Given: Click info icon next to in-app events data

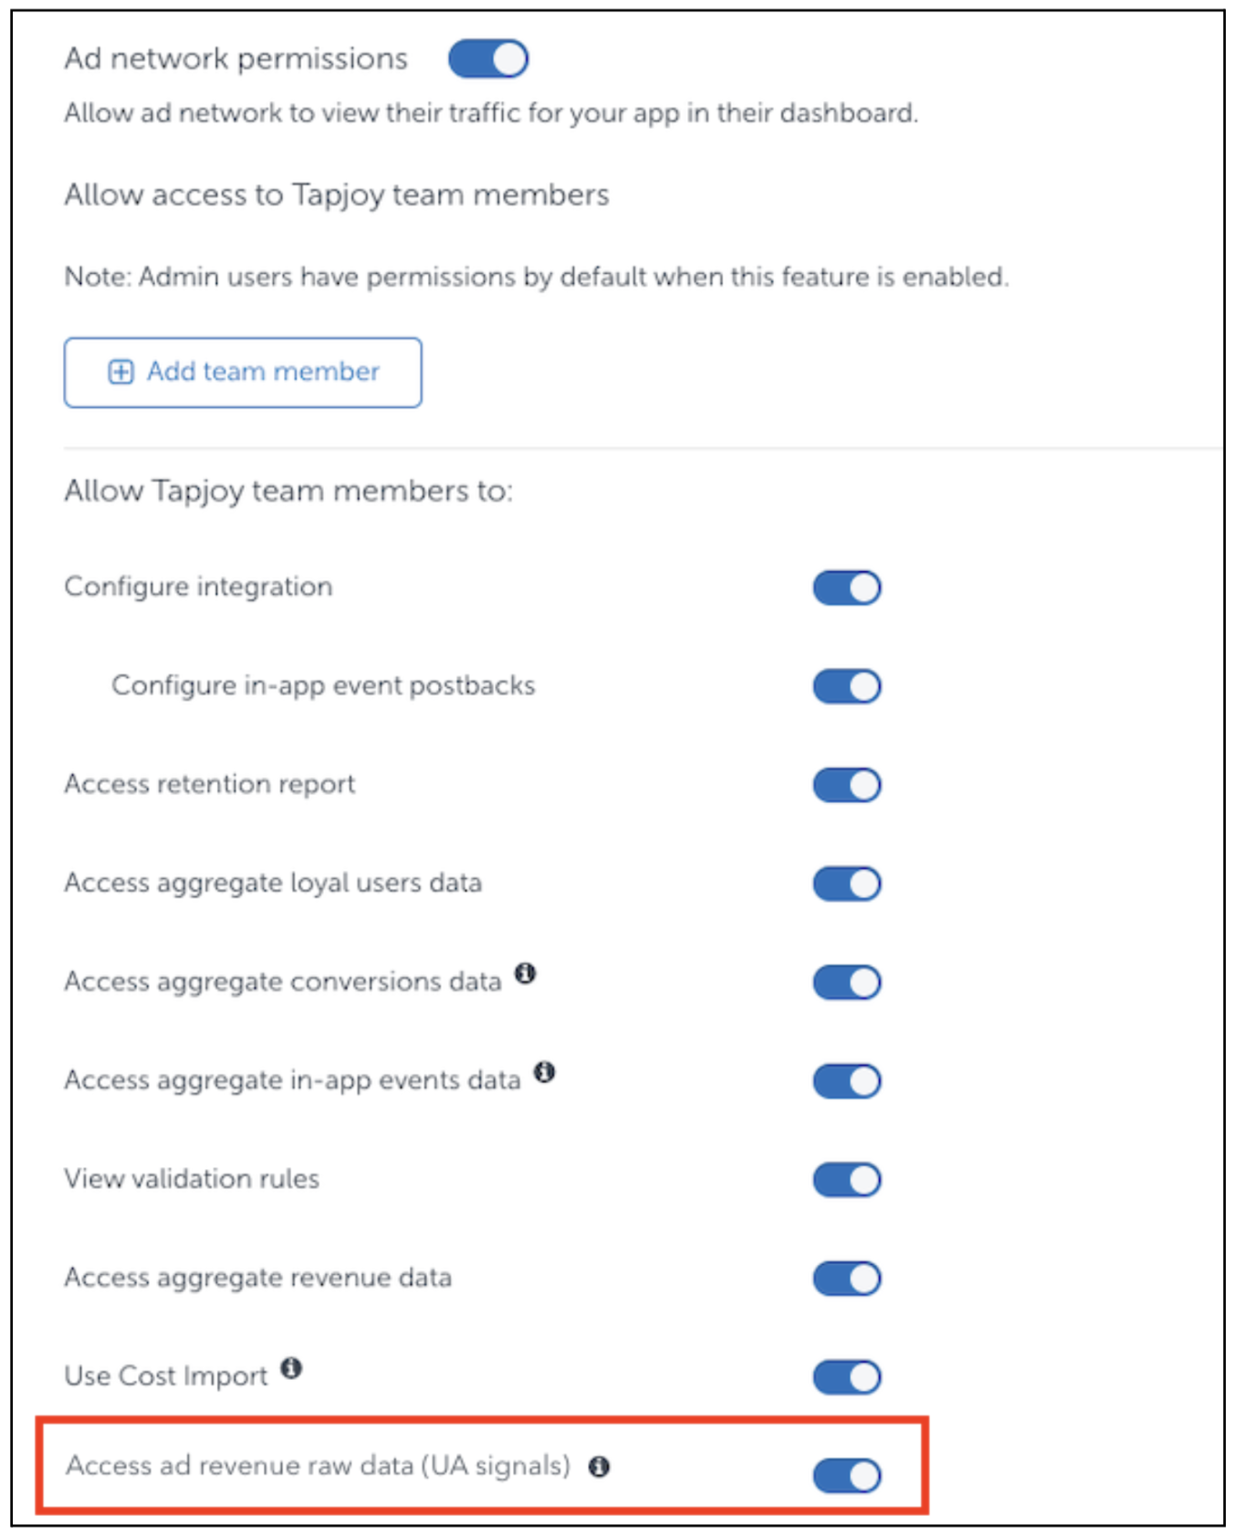Looking at the screenshot, I should point(544,1072).
